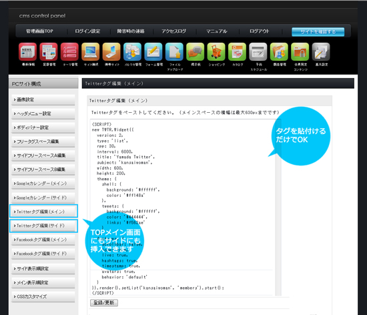Open 画像設定 in the sidebar
367x315 pixels.
(x=43, y=99)
